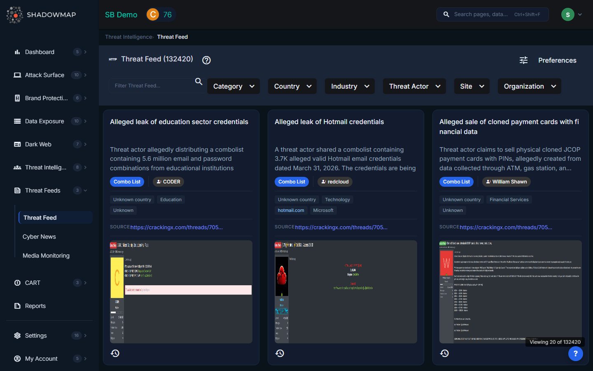This screenshot has height=371, width=593.
Task: Click the redcloud threat actor tag
Action: 335,182
